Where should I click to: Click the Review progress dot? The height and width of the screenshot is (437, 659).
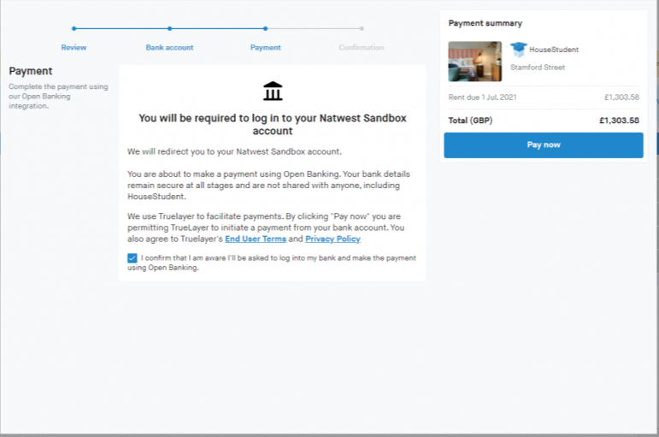pyautogui.click(x=74, y=28)
